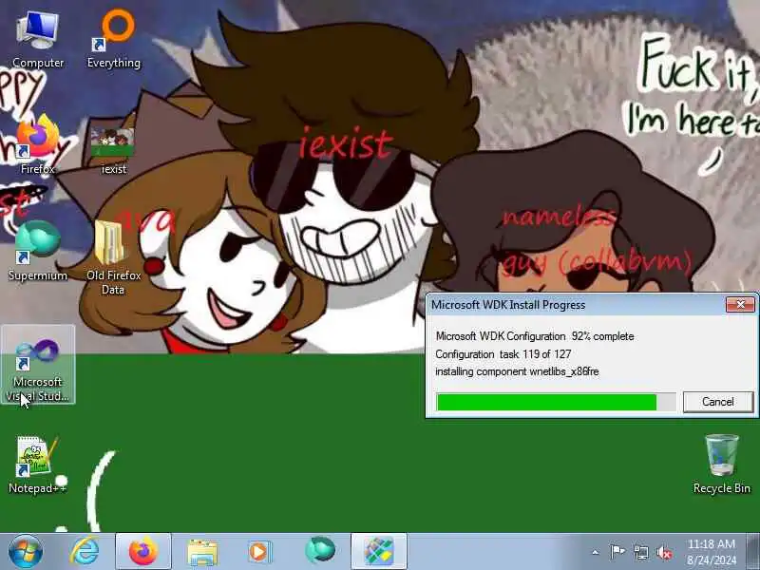Launch Internet Explorer from the taskbar

click(x=85, y=552)
